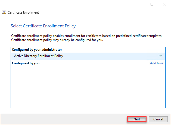Minimize the Certificate Enrollment window

(x=139, y=4)
